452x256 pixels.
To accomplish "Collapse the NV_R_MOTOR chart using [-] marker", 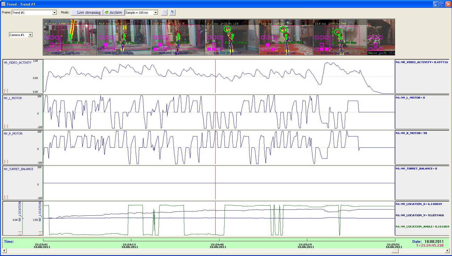I will click(x=6, y=162).
